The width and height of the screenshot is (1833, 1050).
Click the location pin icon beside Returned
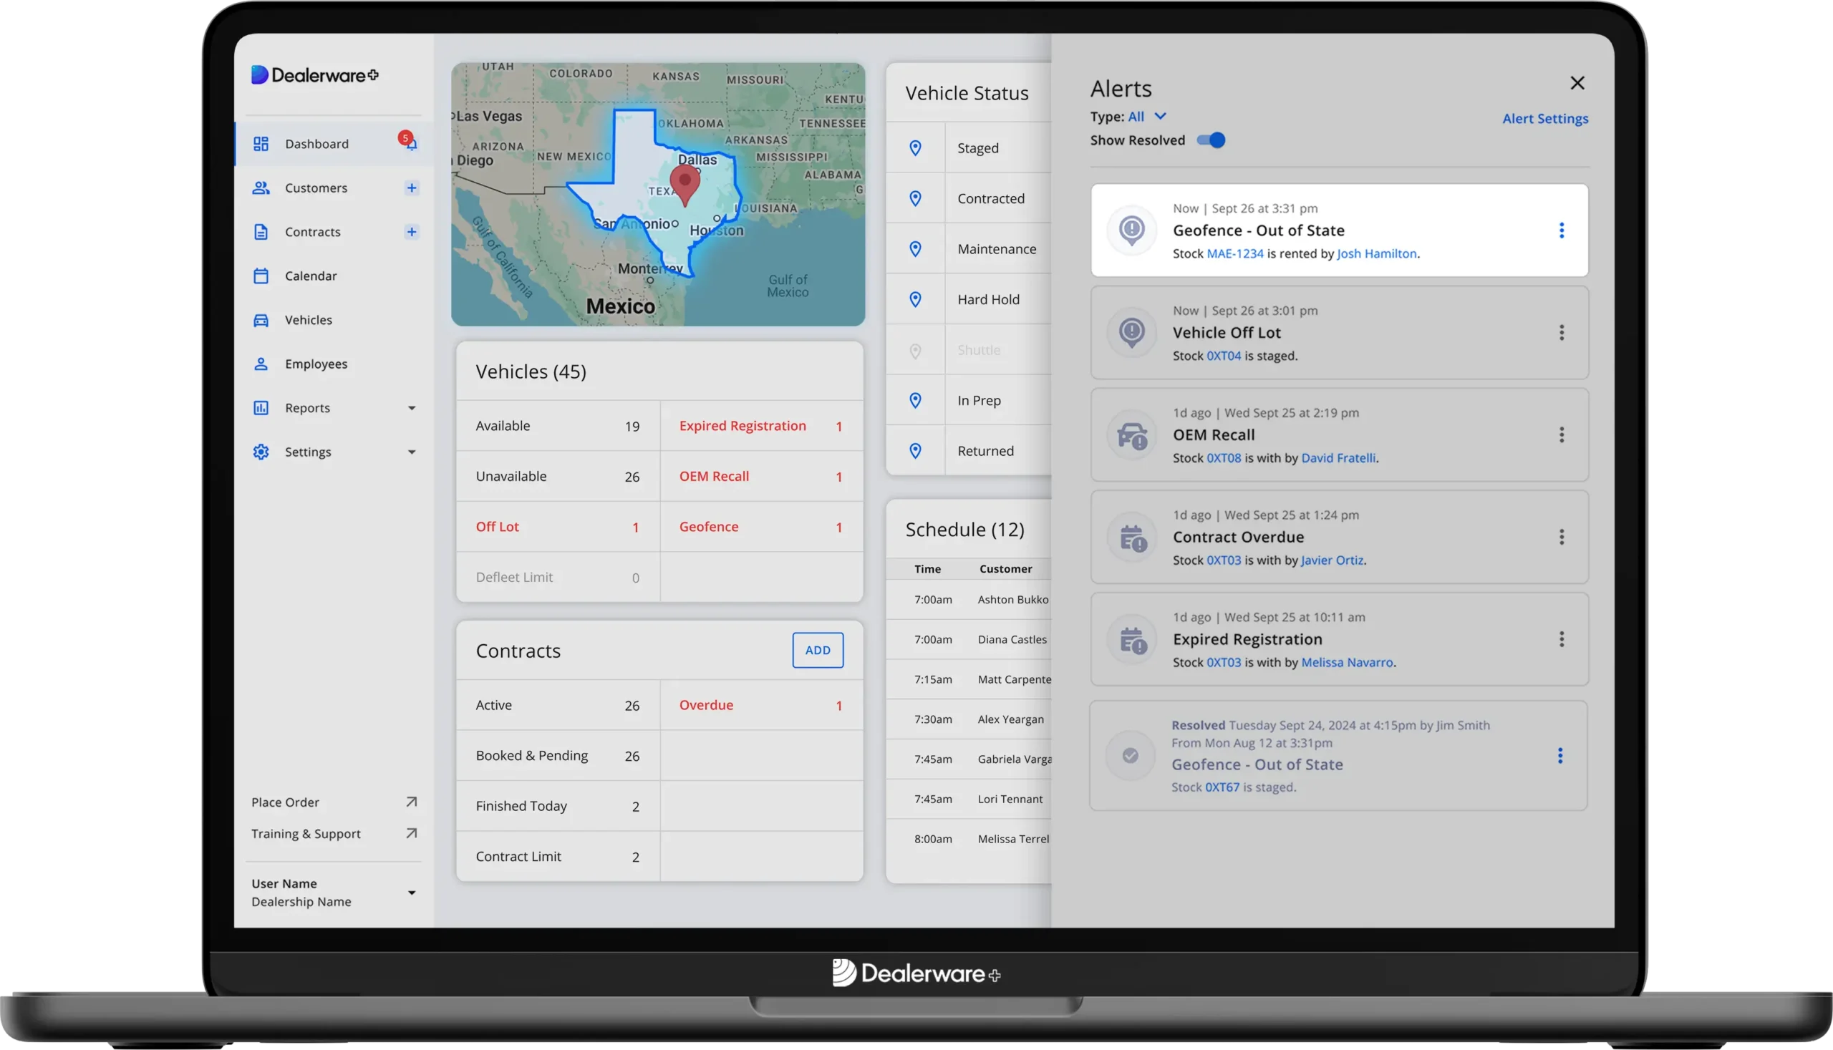(x=915, y=451)
